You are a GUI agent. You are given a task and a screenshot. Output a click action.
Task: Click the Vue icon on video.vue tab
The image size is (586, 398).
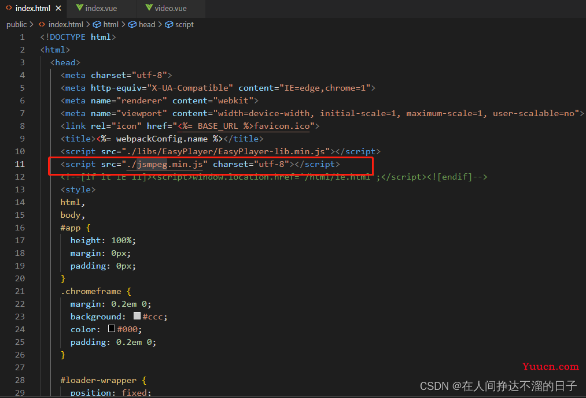click(149, 8)
